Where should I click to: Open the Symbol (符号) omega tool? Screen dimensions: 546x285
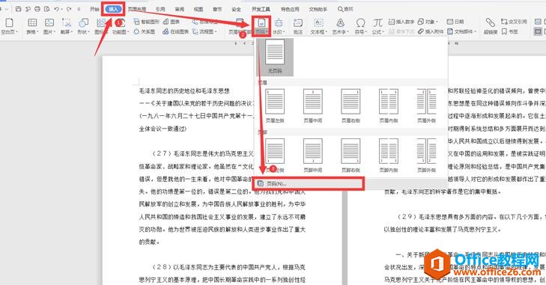click(360, 26)
